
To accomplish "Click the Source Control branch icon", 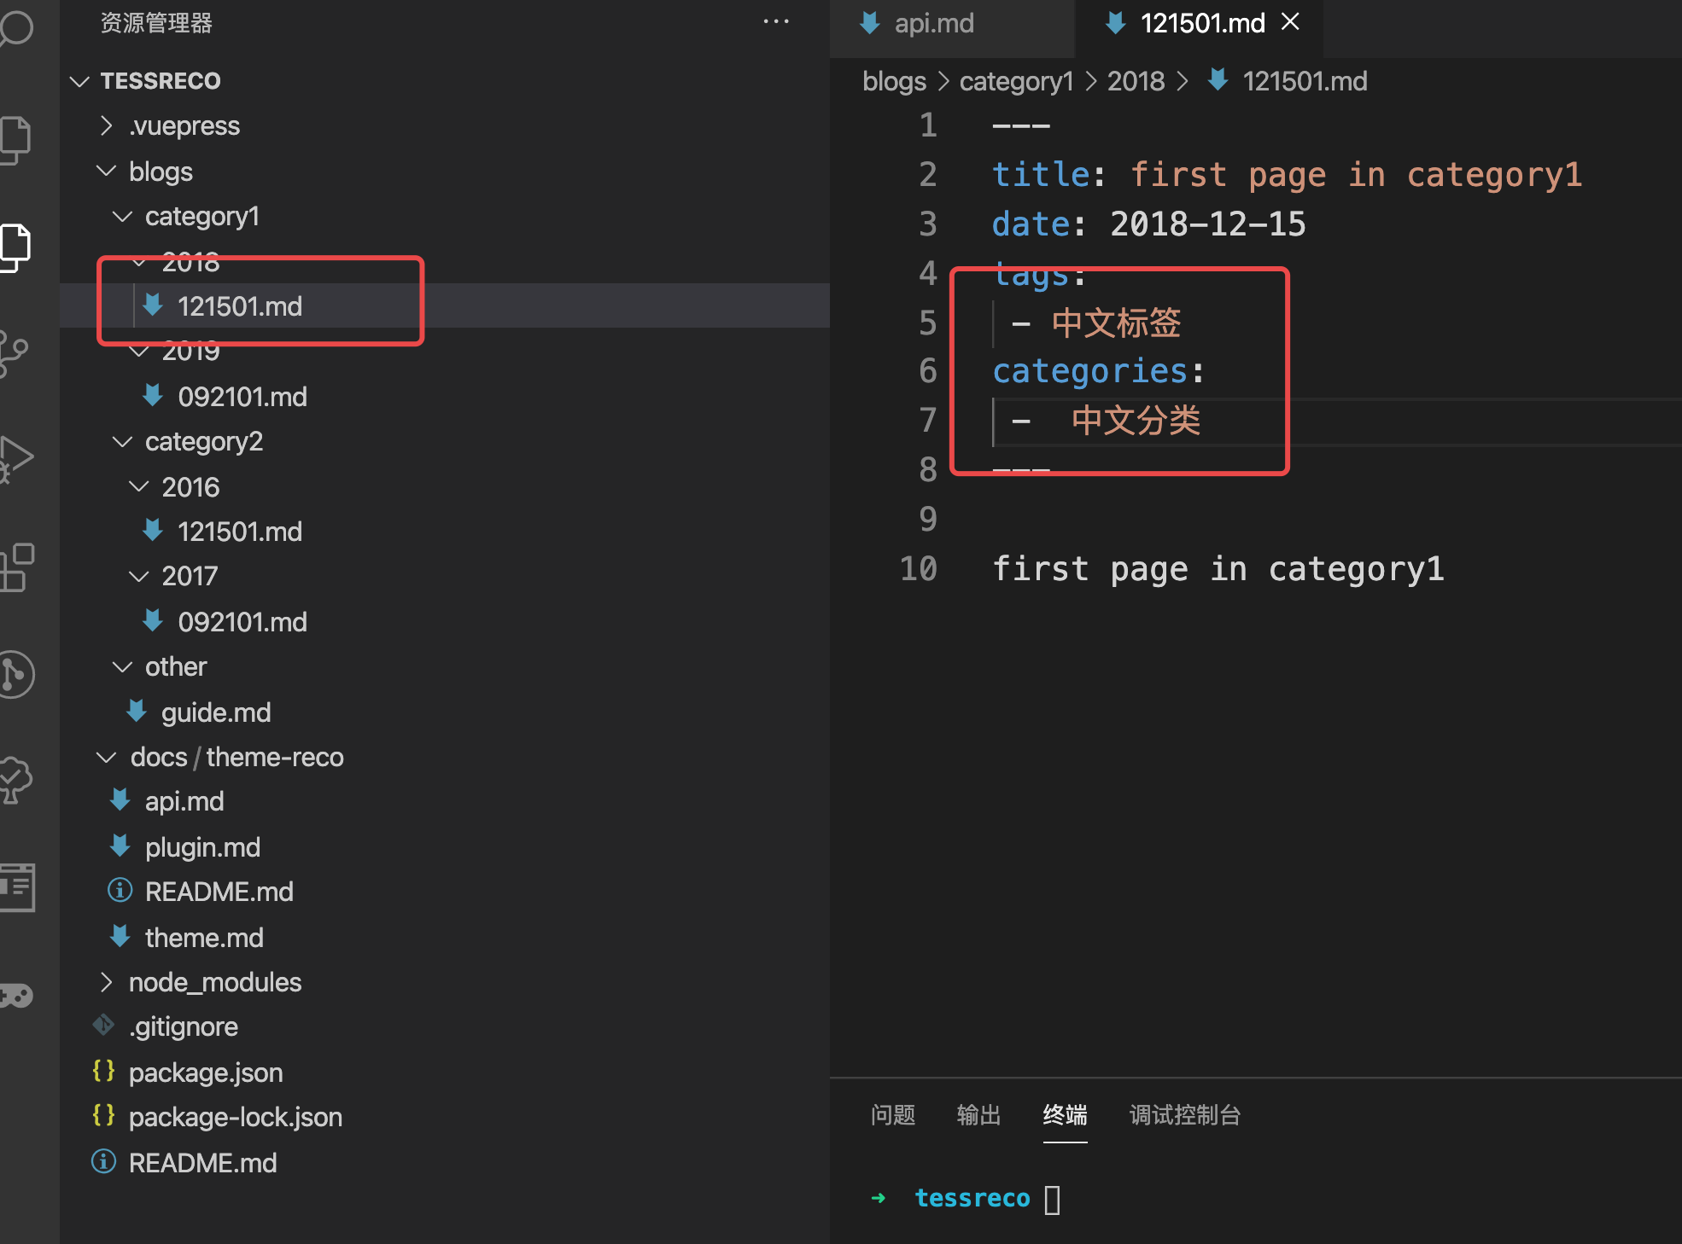I will click(x=15, y=352).
